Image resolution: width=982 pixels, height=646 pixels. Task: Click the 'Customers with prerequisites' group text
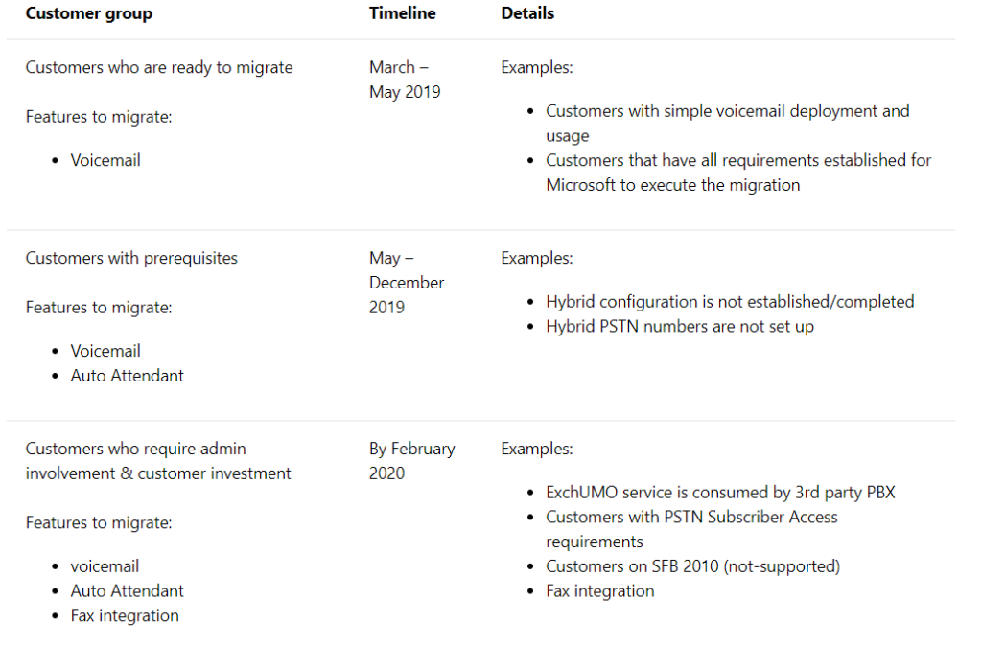pos(131,258)
